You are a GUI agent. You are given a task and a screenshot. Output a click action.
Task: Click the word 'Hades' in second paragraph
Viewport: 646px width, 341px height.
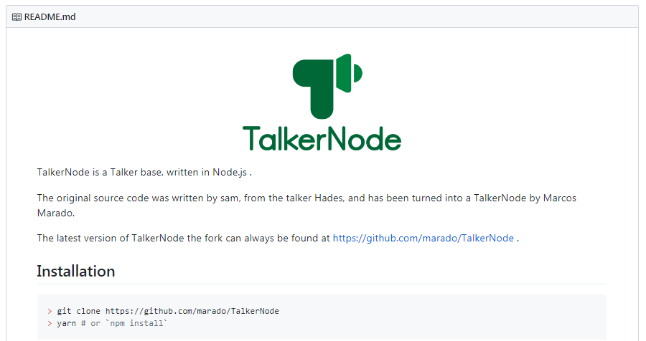coord(329,198)
